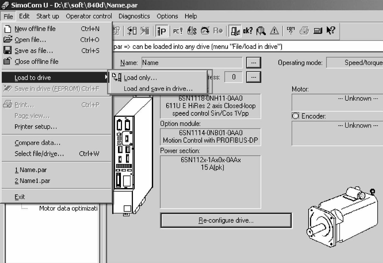Open recent file 2 Name1.par

pyautogui.click(x=56, y=181)
